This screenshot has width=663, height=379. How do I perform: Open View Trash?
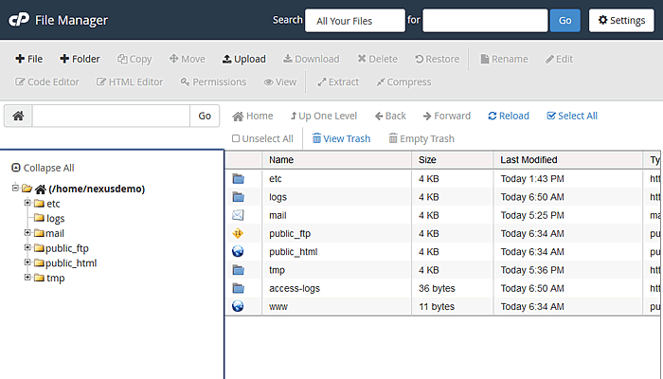(x=341, y=138)
